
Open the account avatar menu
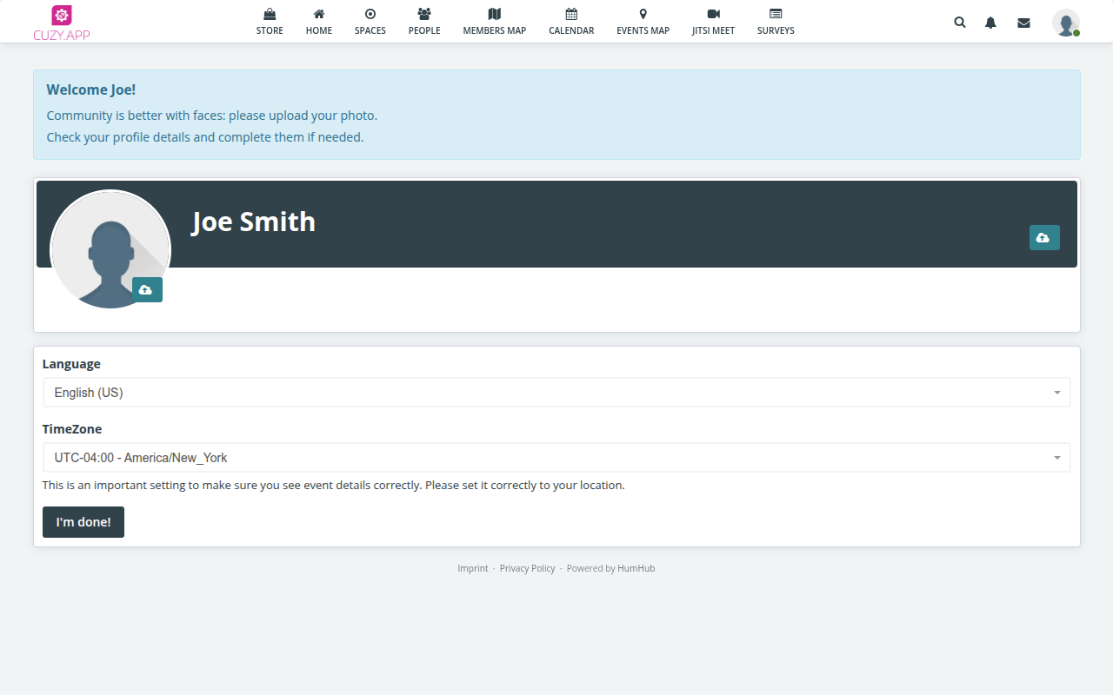1066,23
